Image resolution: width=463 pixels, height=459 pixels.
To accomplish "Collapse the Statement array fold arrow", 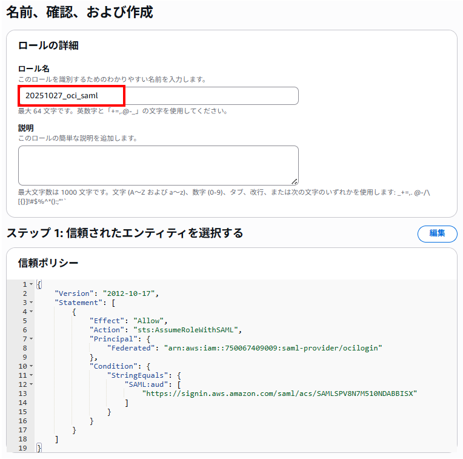I will tap(31, 303).
